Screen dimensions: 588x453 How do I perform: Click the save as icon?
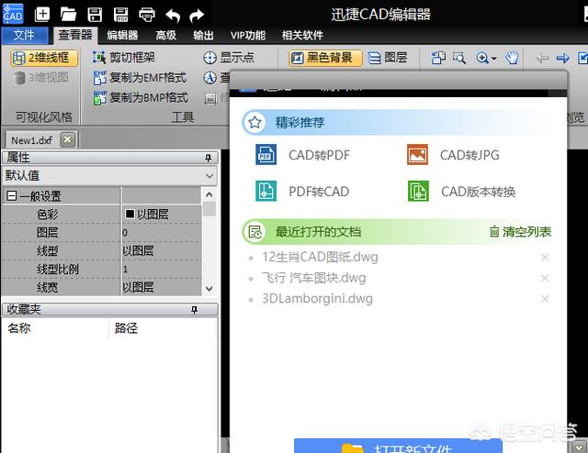click(x=120, y=15)
